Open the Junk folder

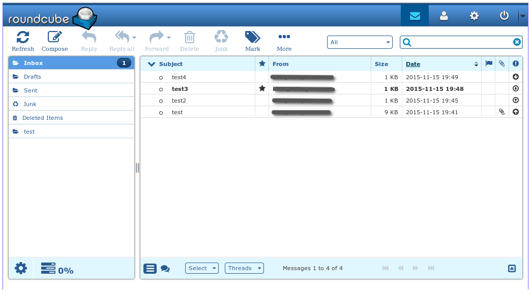point(71,104)
